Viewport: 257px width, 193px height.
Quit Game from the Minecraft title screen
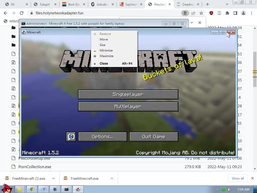pos(154,136)
